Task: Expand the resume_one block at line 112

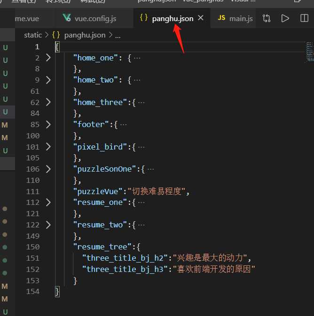Action: [x=48, y=203]
